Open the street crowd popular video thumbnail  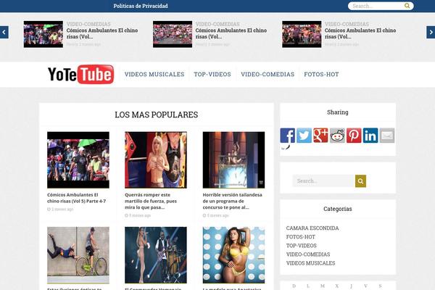78,160
